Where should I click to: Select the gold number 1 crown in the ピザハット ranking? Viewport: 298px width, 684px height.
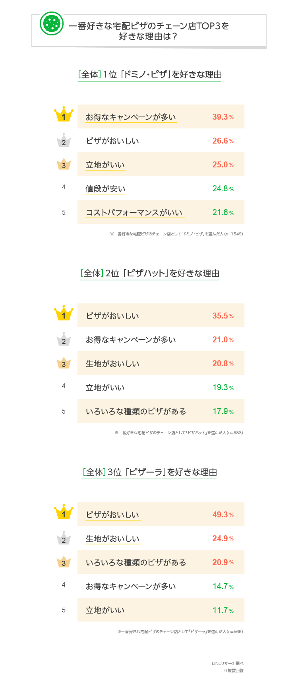click(x=64, y=314)
